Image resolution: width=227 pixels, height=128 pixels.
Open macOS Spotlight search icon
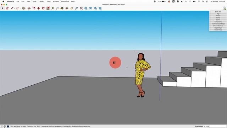point(203,1)
